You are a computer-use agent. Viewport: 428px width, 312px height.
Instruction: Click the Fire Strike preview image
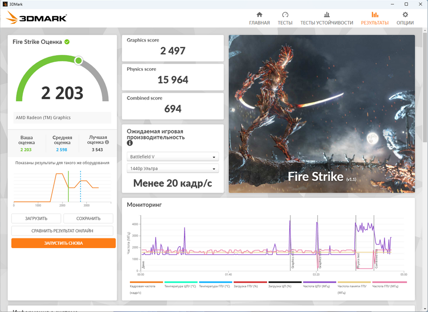pyautogui.click(x=322, y=114)
